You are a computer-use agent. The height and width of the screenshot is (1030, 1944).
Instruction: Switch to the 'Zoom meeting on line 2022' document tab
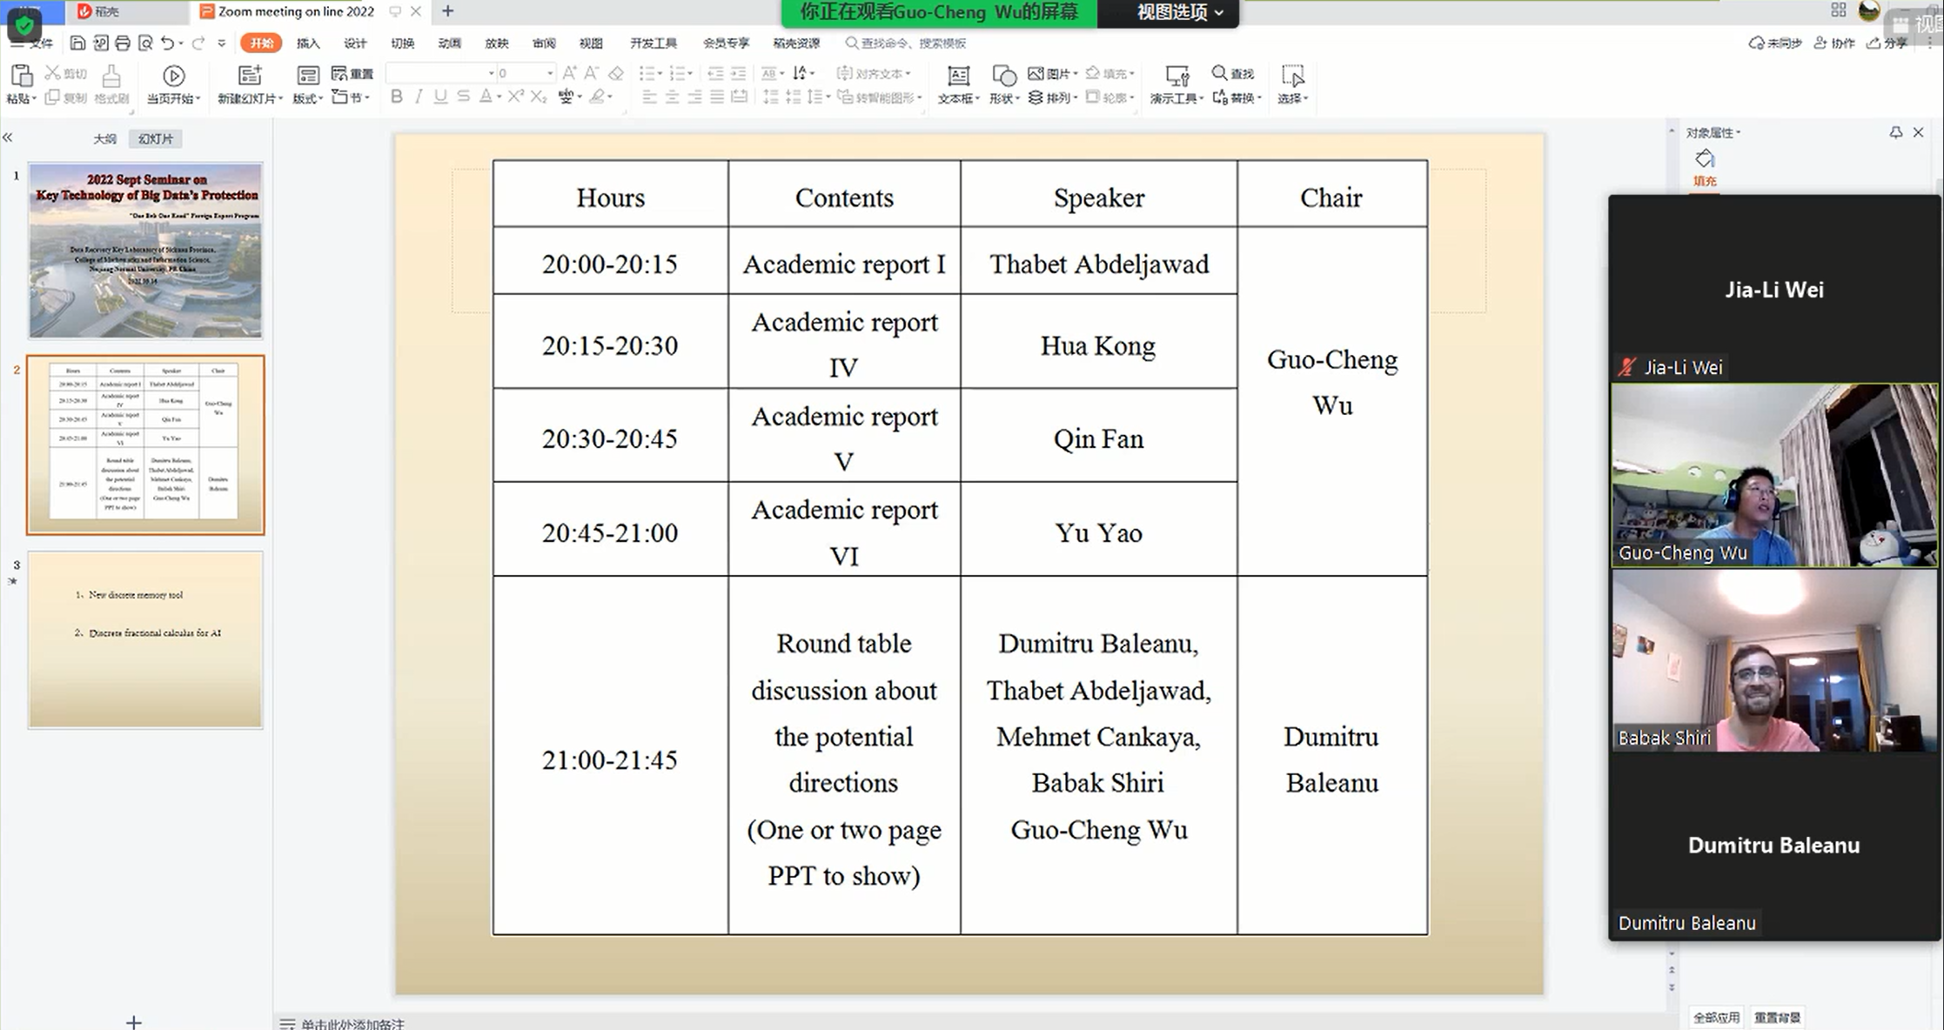(297, 11)
